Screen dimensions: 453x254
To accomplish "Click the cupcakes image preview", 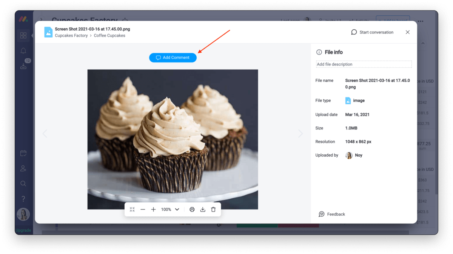I will [173, 139].
